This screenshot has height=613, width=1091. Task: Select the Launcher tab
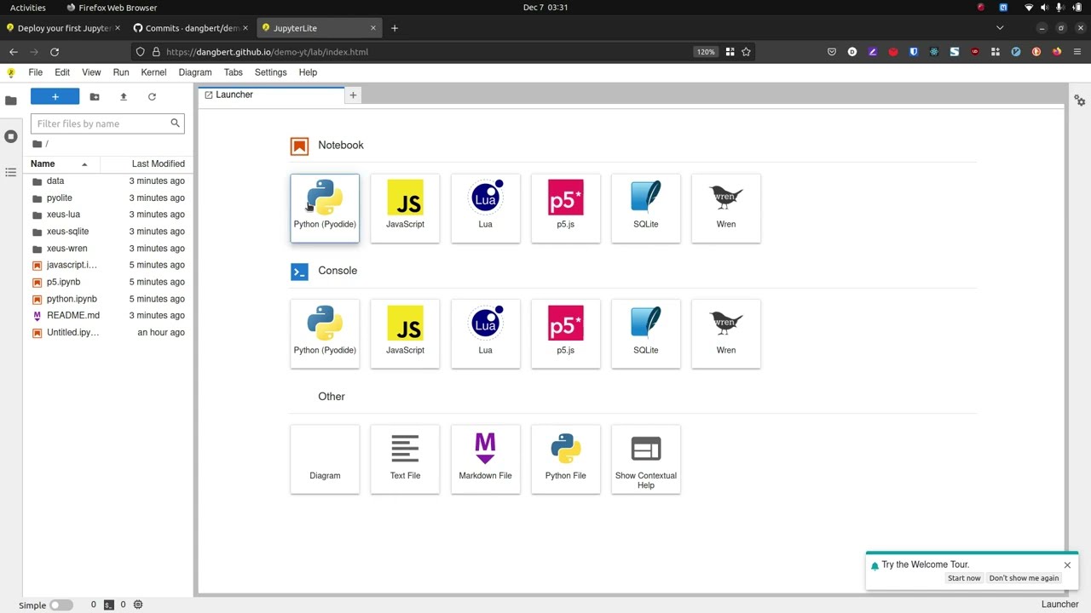tap(271, 95)
